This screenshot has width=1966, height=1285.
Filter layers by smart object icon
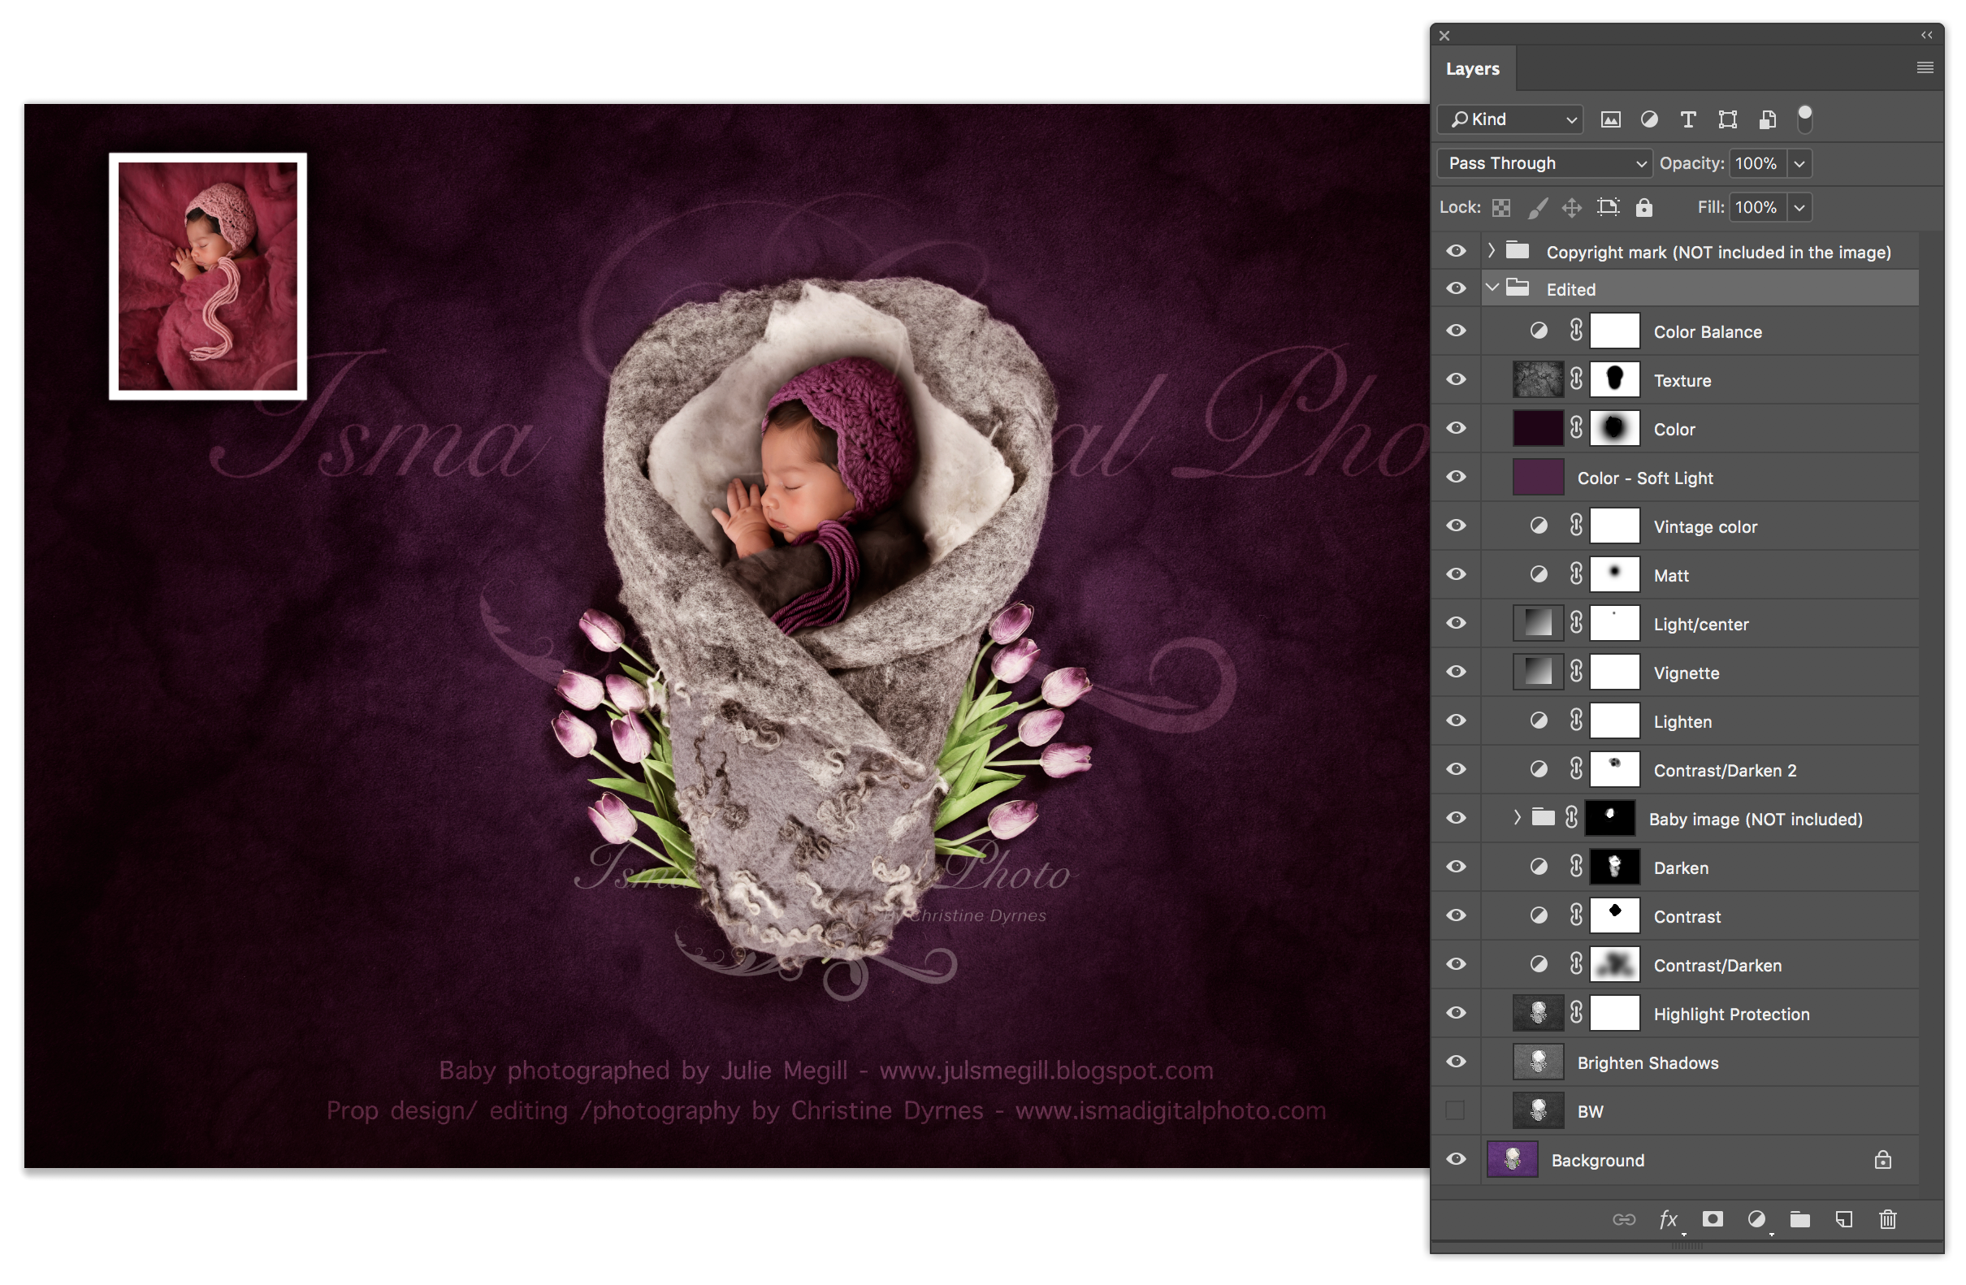(1768, 119)
